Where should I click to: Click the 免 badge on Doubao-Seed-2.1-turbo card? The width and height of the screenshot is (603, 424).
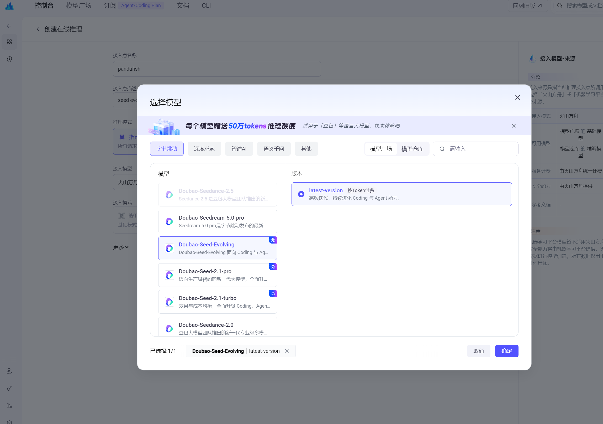273,294
